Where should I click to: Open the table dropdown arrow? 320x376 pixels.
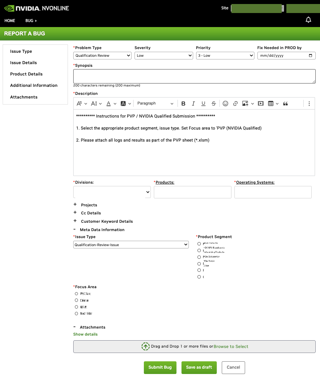[x=277, y=104]
